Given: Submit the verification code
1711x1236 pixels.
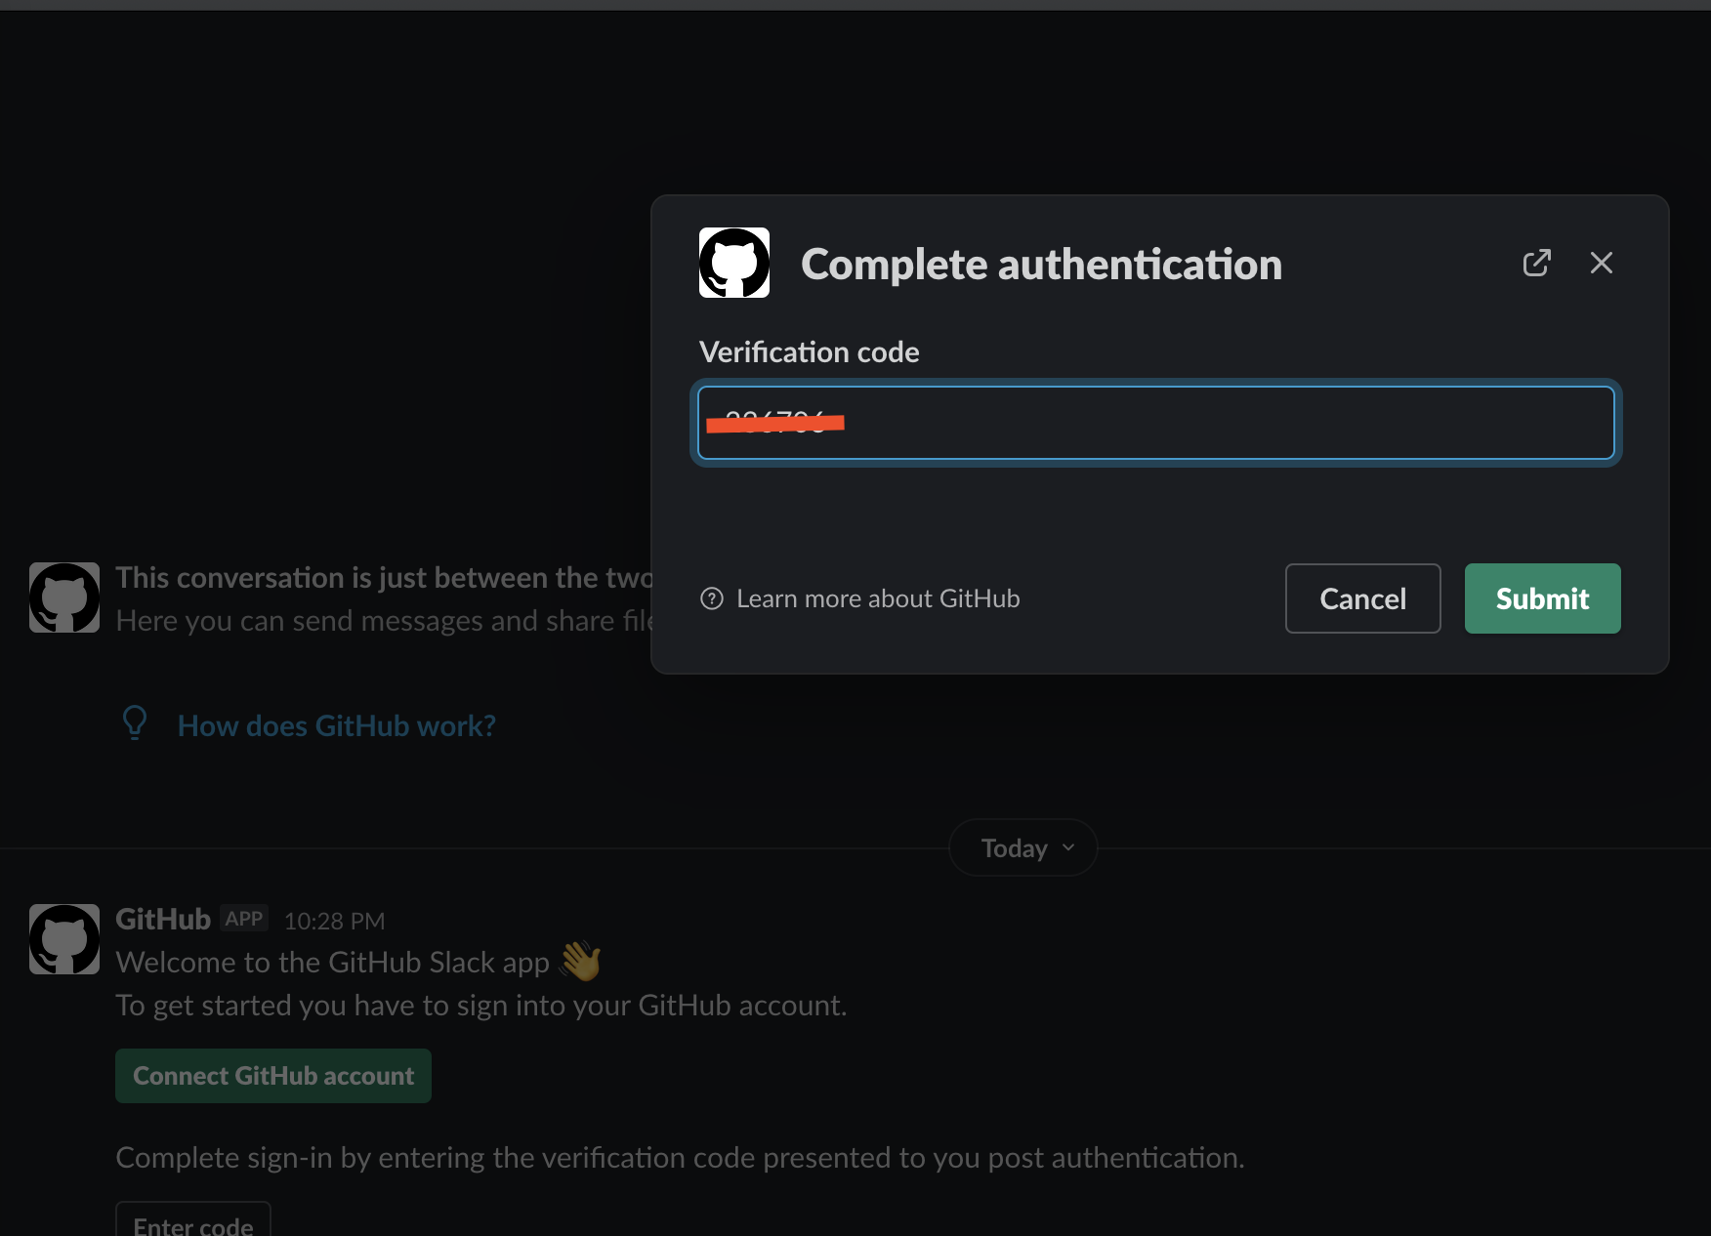Looking at the screenshot, I should point(1542,598).
